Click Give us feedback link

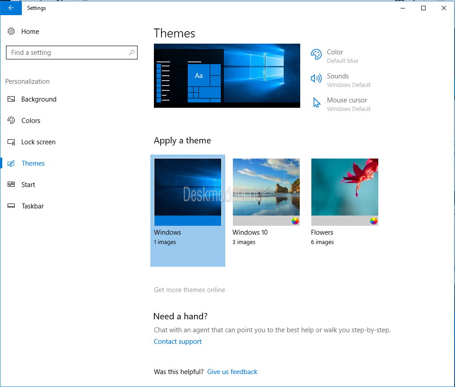tap(232, 372)
